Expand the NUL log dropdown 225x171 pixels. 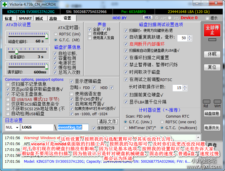point(17,127)
